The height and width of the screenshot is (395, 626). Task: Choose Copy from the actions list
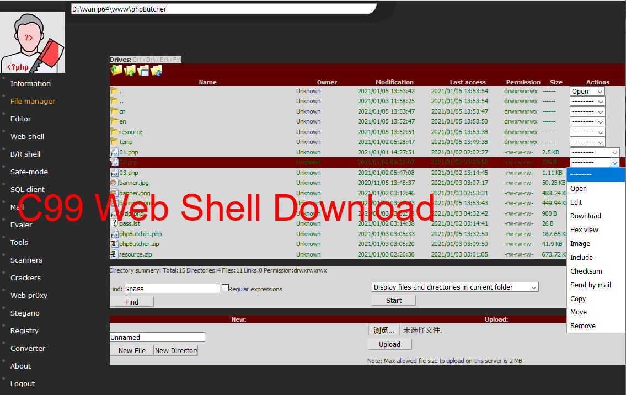click(x=596, y=299)
